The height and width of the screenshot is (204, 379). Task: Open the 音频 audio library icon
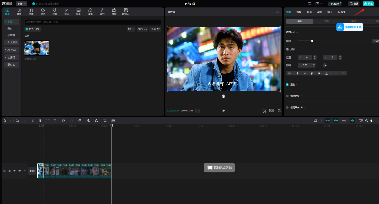(x=19, y=12)
